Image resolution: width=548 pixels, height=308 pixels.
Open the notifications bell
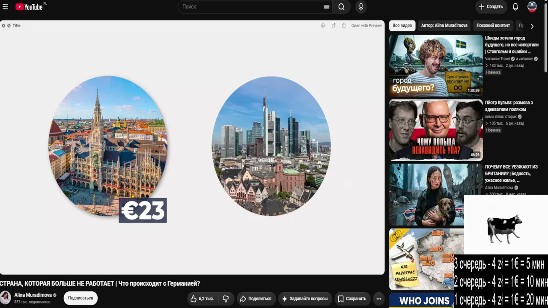515,7
